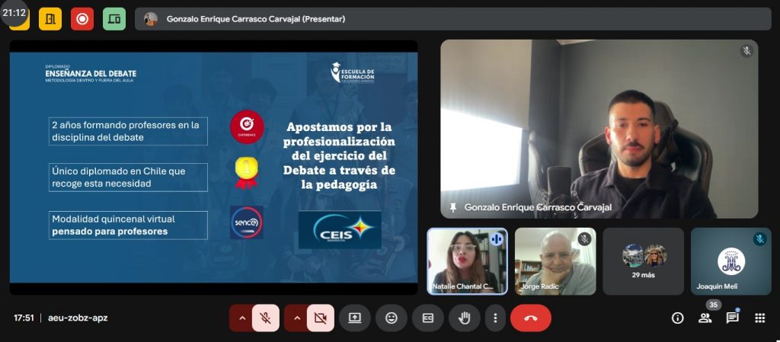780x342 pixels.
Task: Expand microphone audio settings arrow
Action: pyautogui.click(x=241, y=318)
